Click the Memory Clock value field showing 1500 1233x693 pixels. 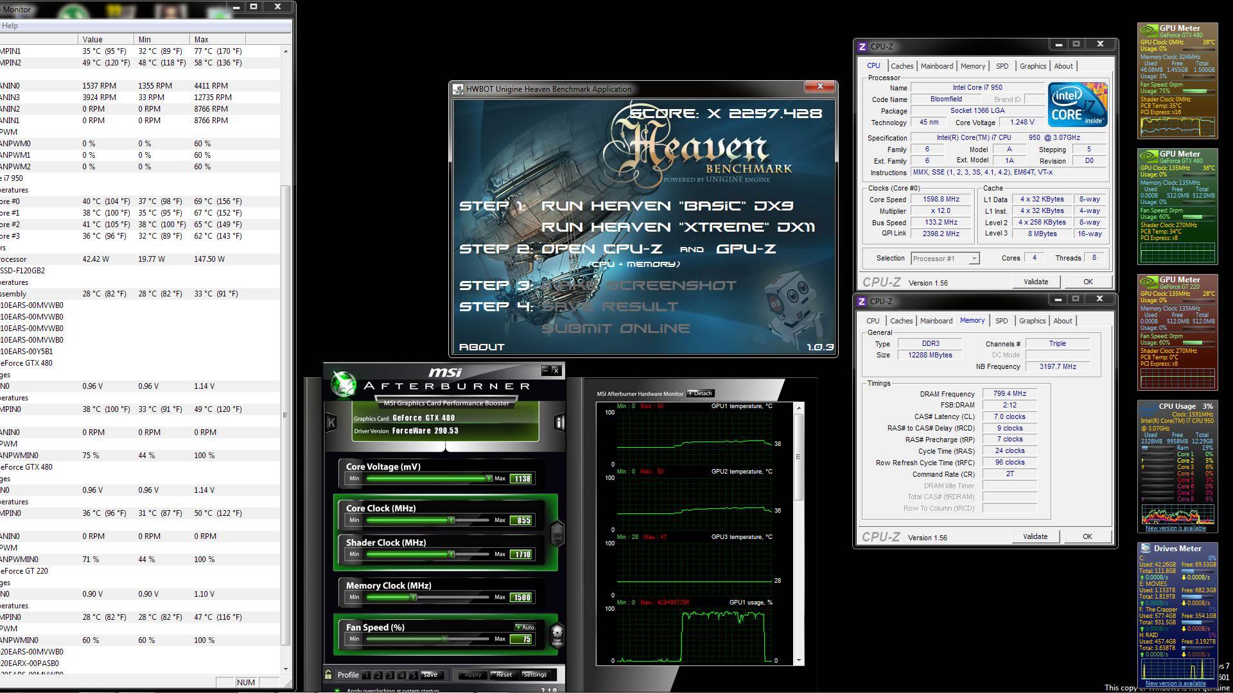[521, 597]
